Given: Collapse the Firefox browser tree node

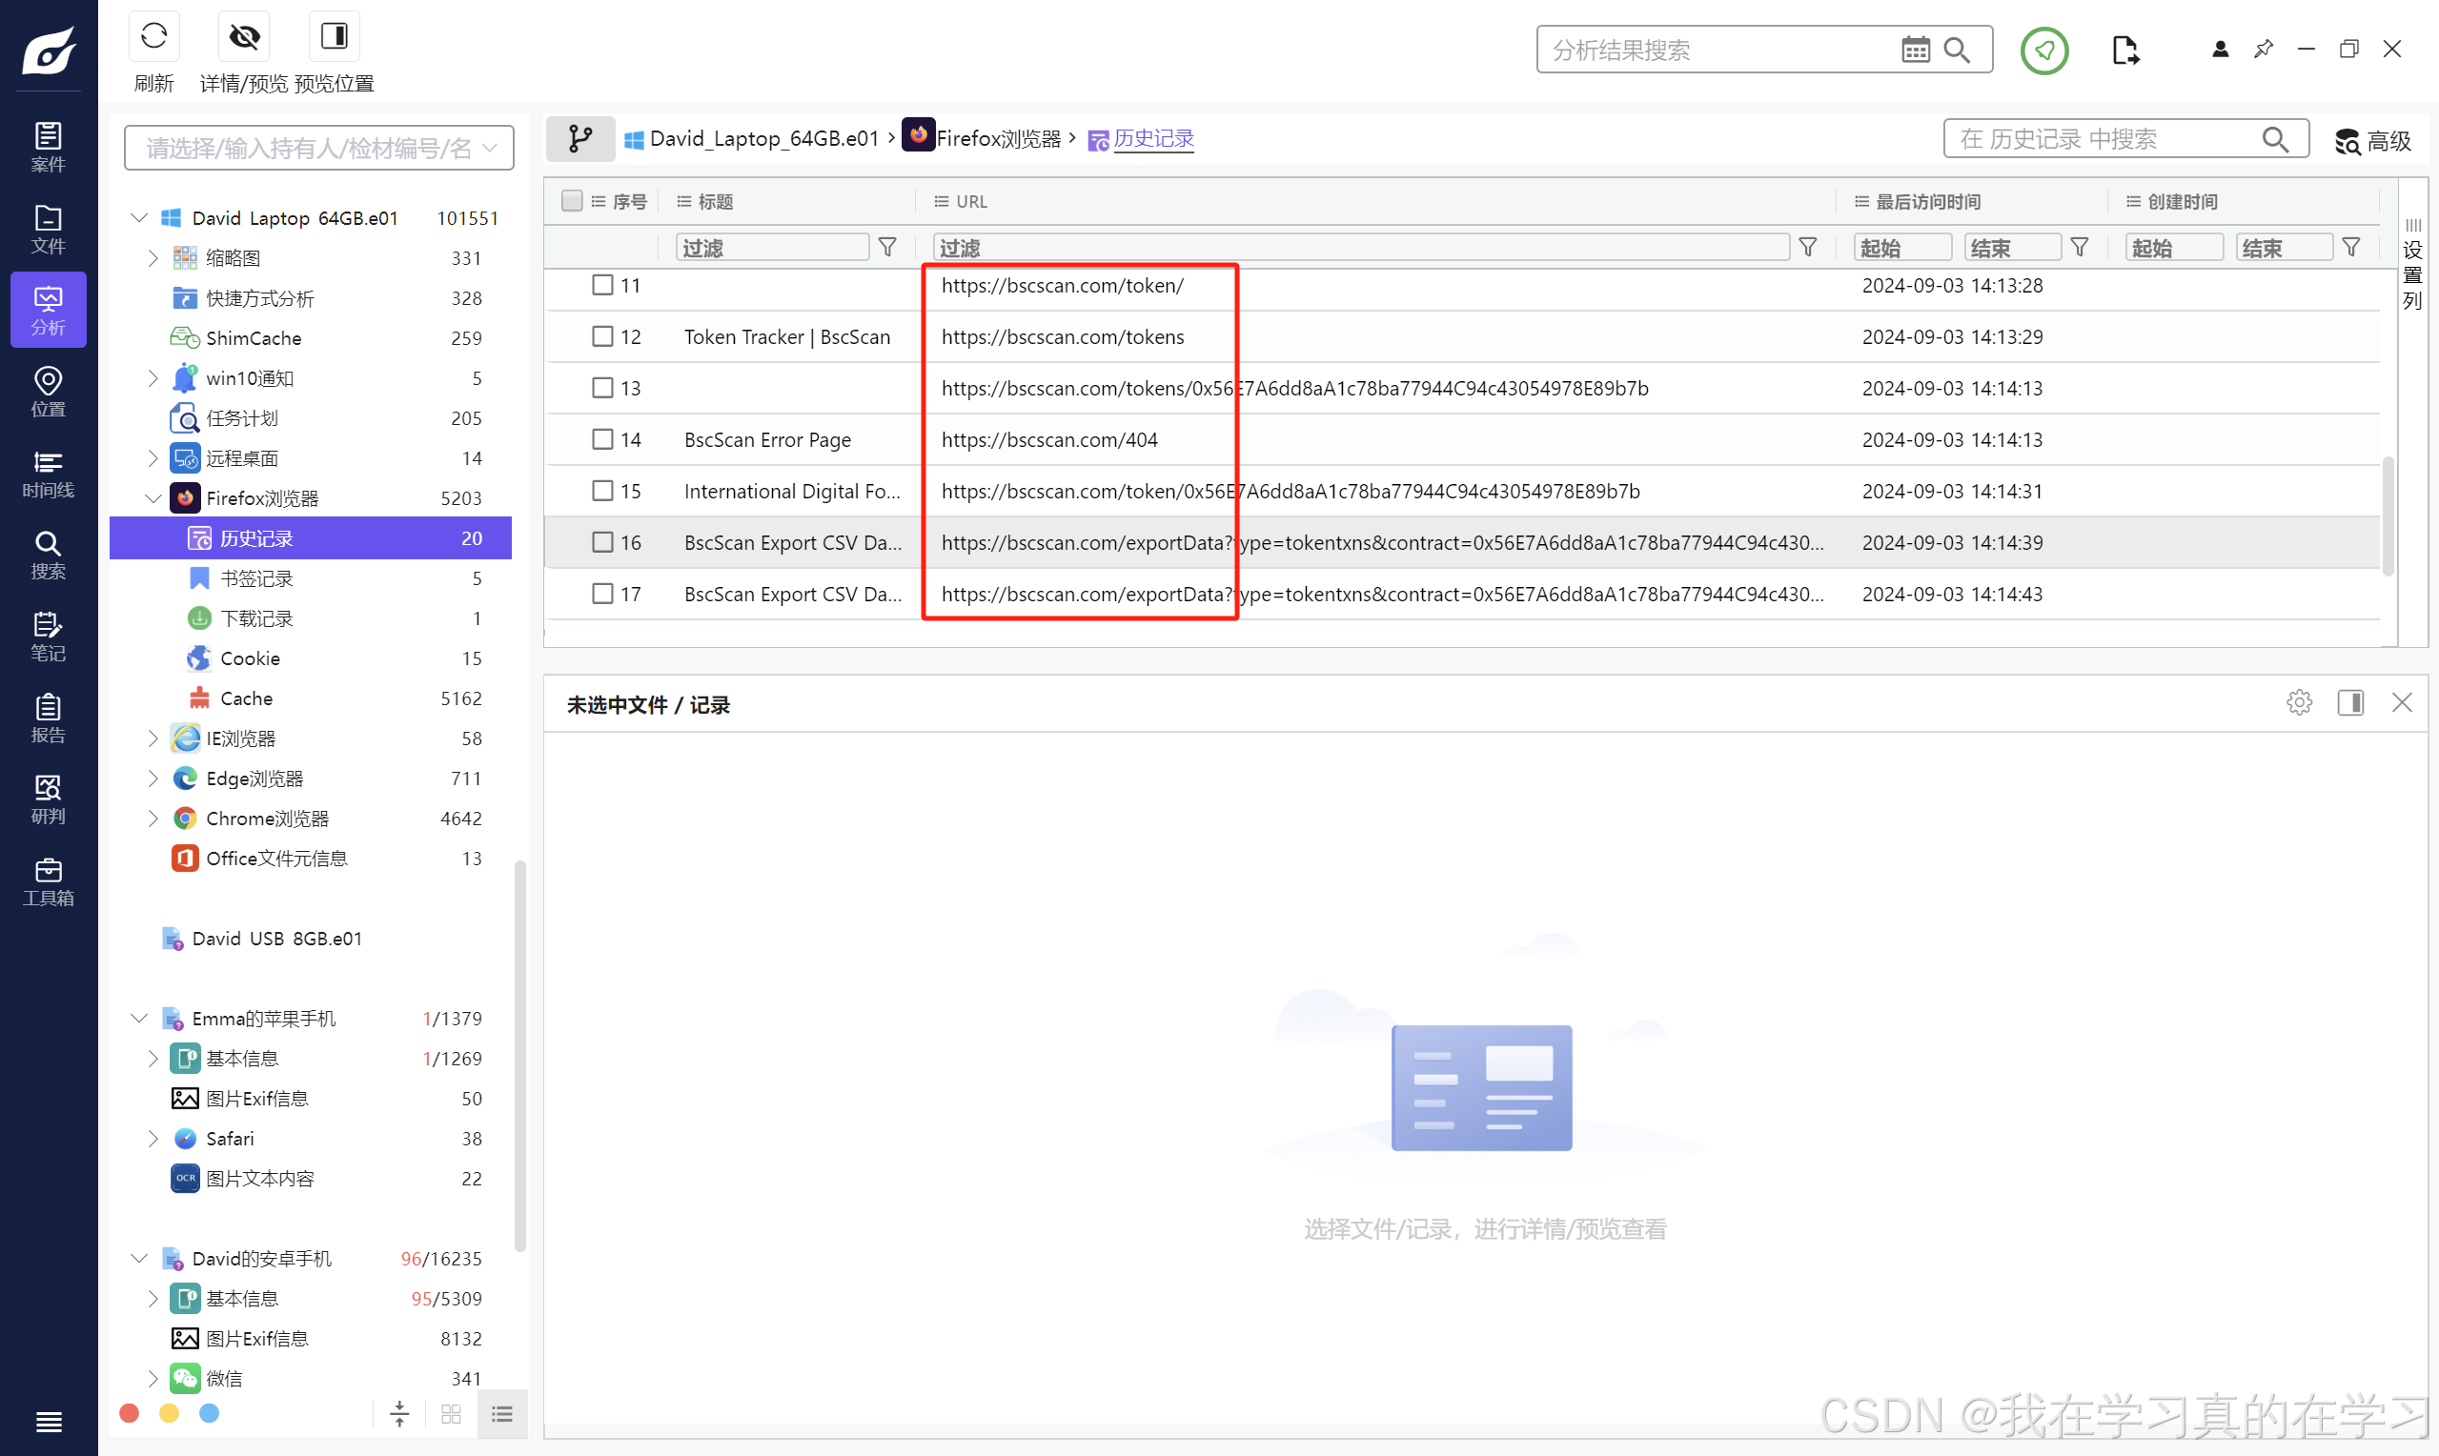Looking at the screenshot, I should pos(153,498).
